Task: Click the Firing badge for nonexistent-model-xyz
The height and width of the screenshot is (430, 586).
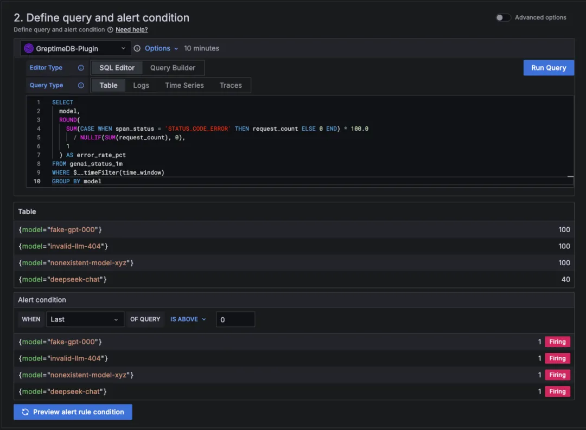Action: [557, 375]
